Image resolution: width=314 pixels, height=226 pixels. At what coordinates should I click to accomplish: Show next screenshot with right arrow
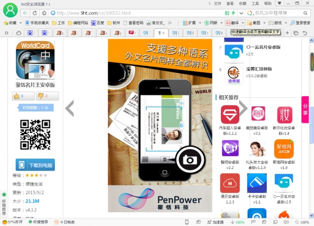click(243, 108)
